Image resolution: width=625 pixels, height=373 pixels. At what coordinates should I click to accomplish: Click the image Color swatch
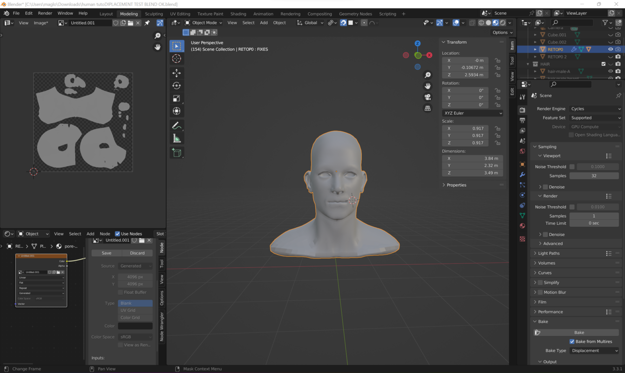[135, 326]
